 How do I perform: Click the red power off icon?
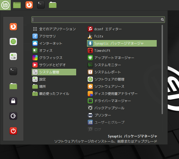13,131
